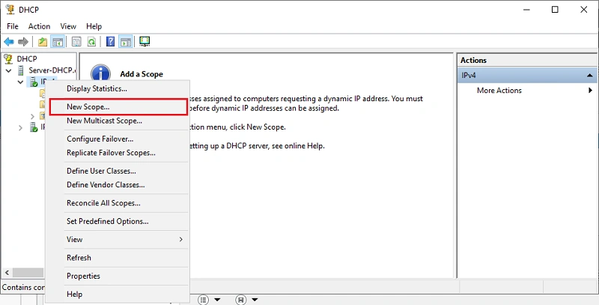Open the Action menu
599x305 pixels.
40,26
